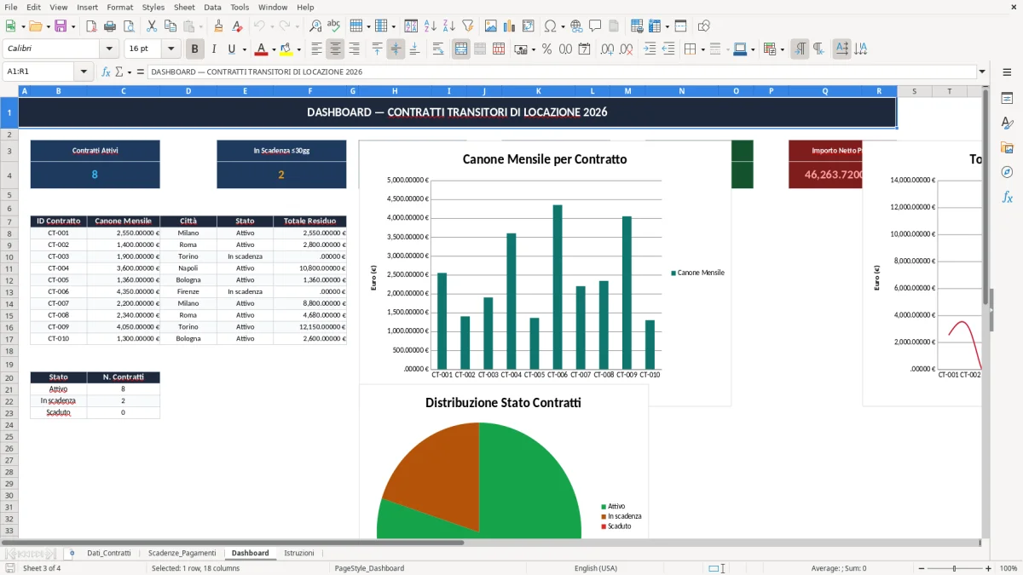Click the zoom slider in status bar
Image resolution: width=1023 pixels, height=575 pixels.
coord(954,568)
